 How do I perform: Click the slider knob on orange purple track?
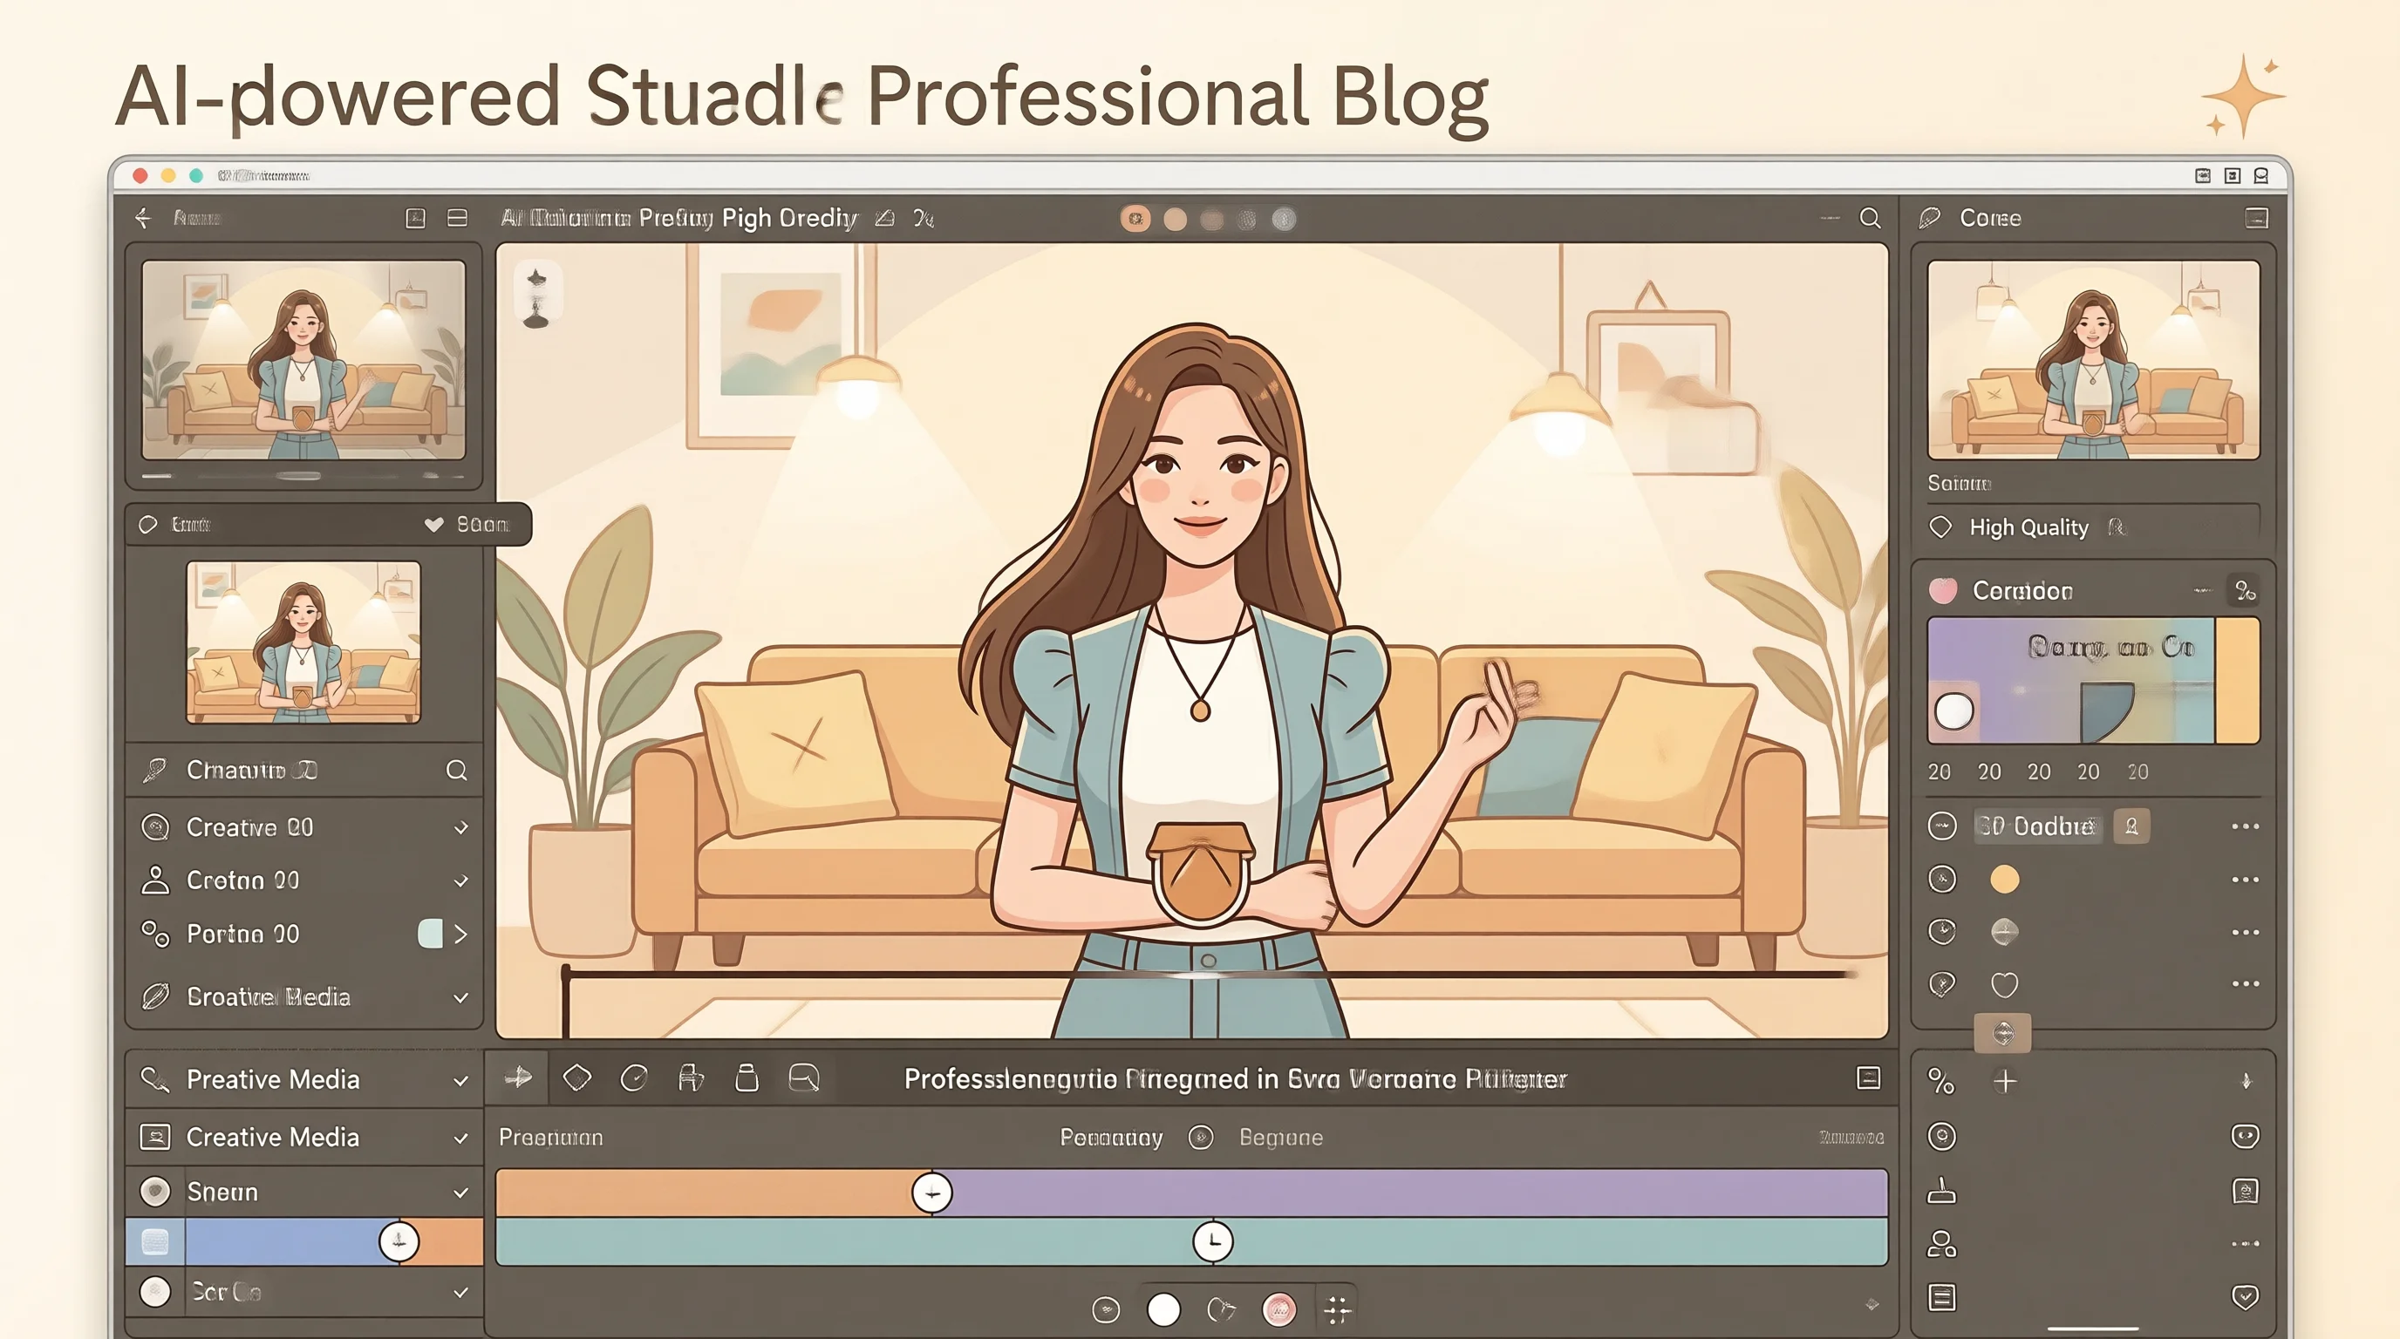[x=931, y=1193]
